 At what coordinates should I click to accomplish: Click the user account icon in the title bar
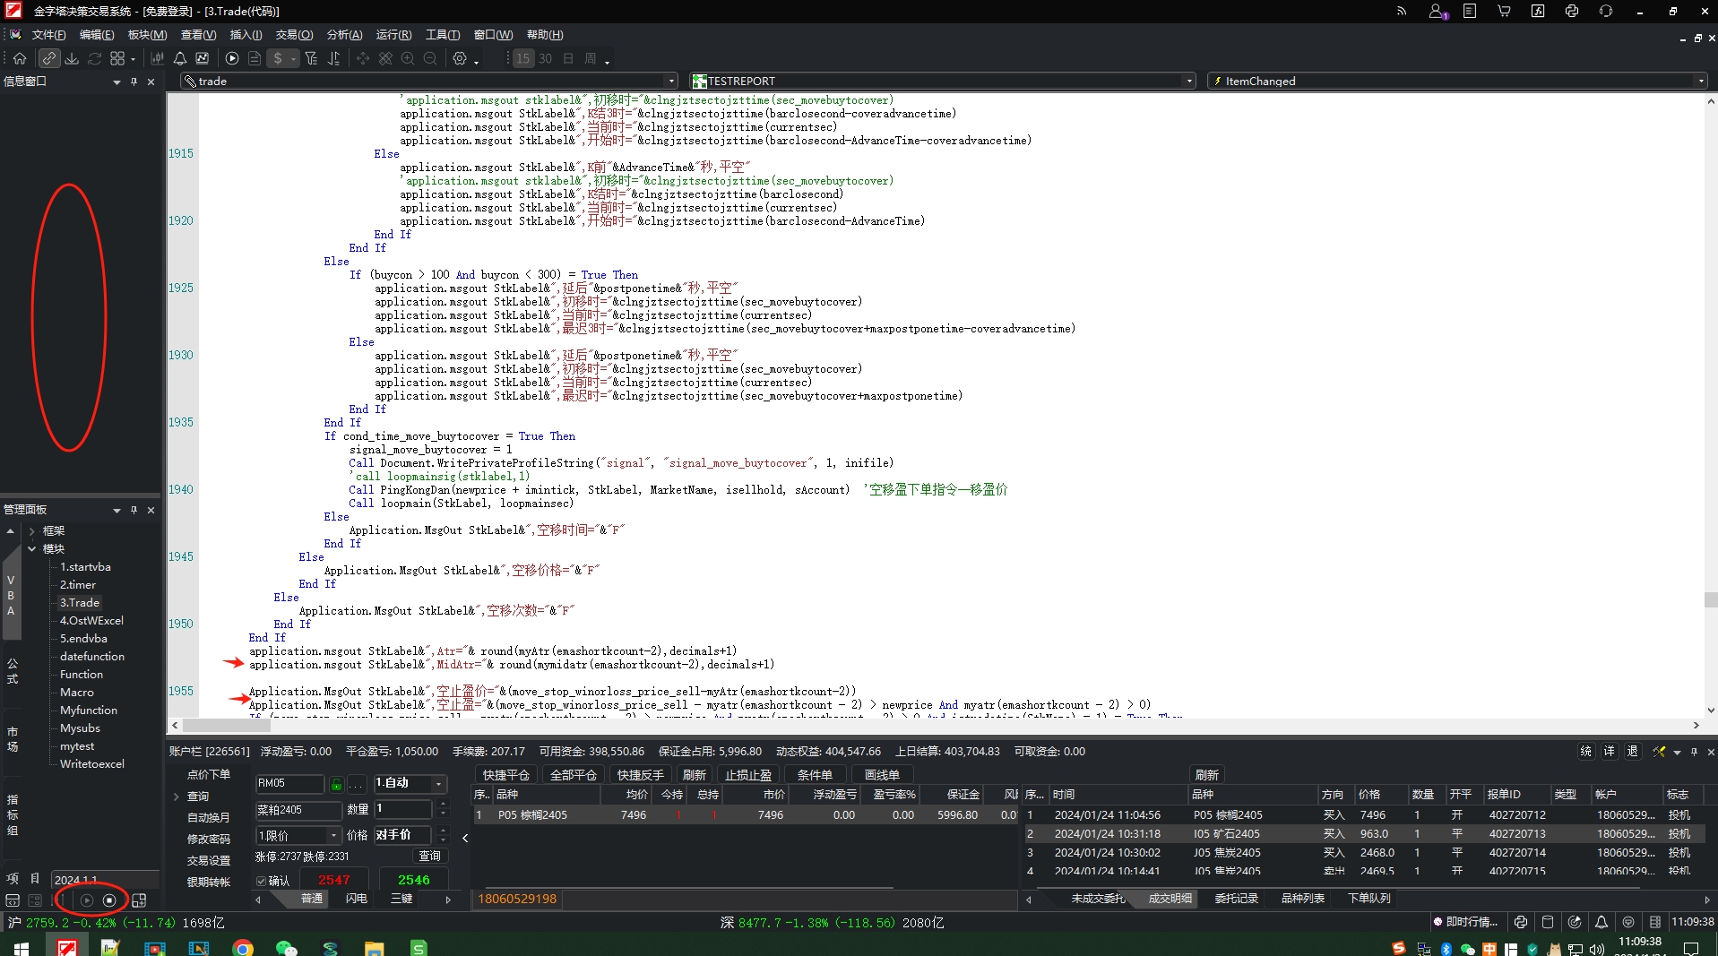point(1437,11)
